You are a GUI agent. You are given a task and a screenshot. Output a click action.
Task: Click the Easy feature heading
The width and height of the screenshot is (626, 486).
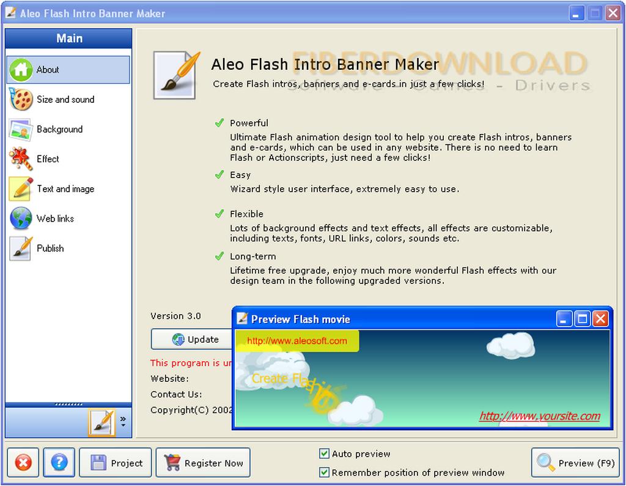[240, 174]
